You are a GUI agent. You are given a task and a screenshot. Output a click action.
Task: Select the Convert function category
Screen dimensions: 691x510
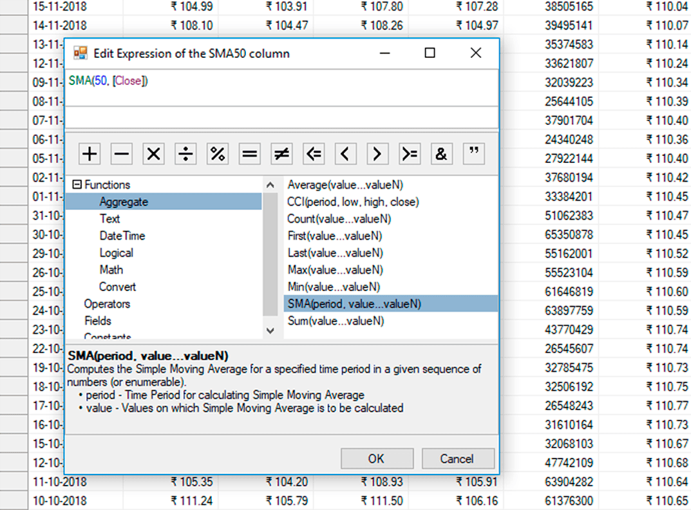(x=117, y=287)
